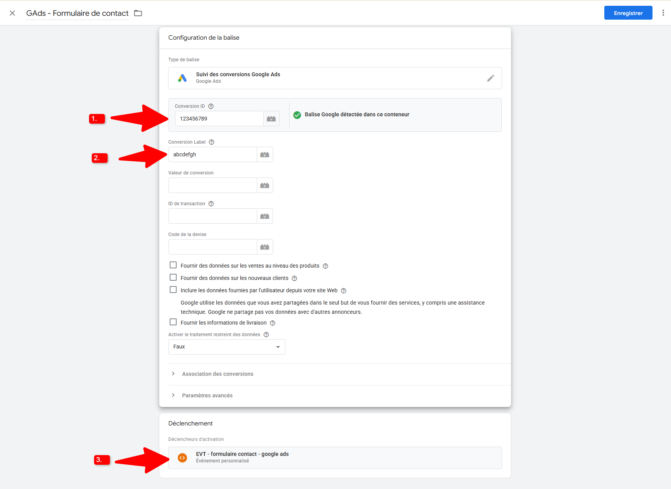Open the 'Faux' restricted data processing dropdown
Screen dimensions: 671x489
[227, 347]
